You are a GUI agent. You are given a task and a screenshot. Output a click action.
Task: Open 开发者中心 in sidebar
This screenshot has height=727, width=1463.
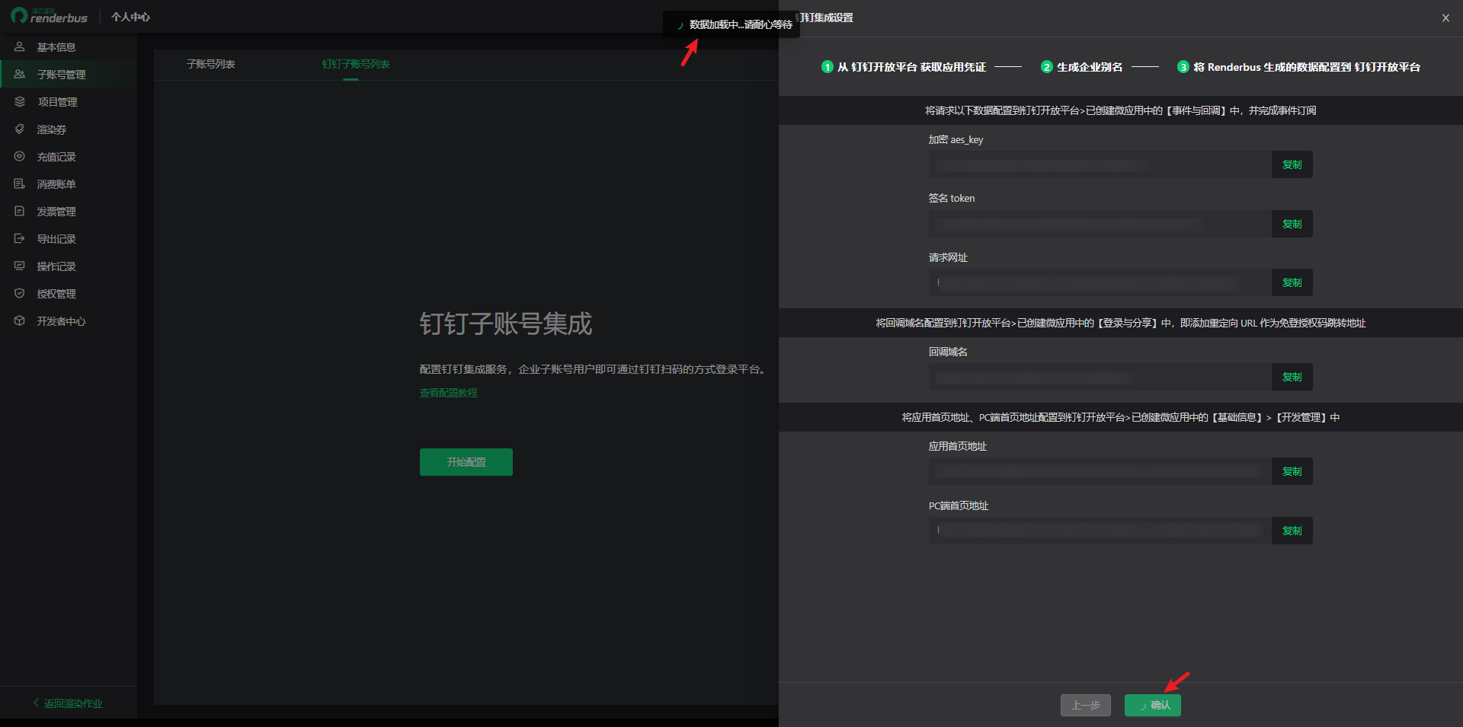tap(69, 321)
